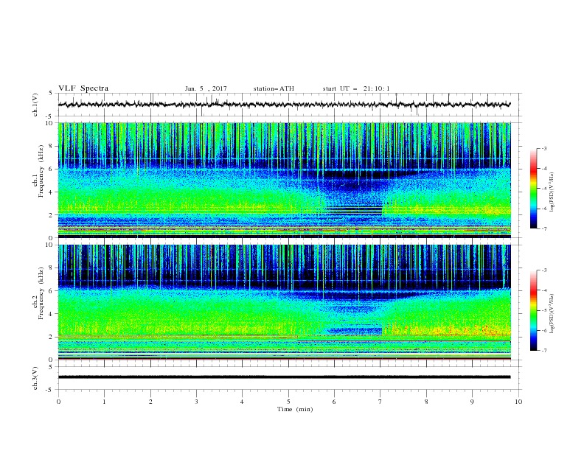The height and width of the screenshot is (451, 584).
Task: Click the ch.1 colorbar "log(PSD)(V²/Hz)" label
Action: [552, 192]
